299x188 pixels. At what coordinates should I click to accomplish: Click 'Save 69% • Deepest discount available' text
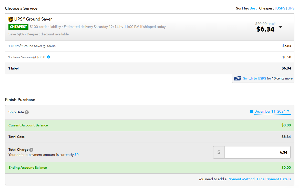38,34
